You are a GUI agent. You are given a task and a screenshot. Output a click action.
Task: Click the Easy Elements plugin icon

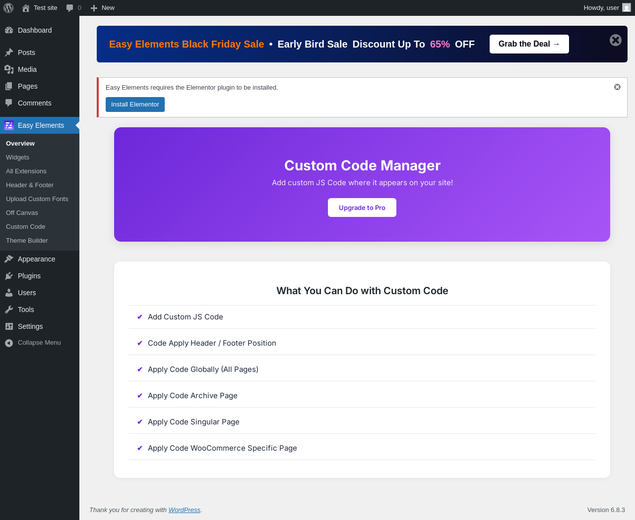(x=9, y=125)
